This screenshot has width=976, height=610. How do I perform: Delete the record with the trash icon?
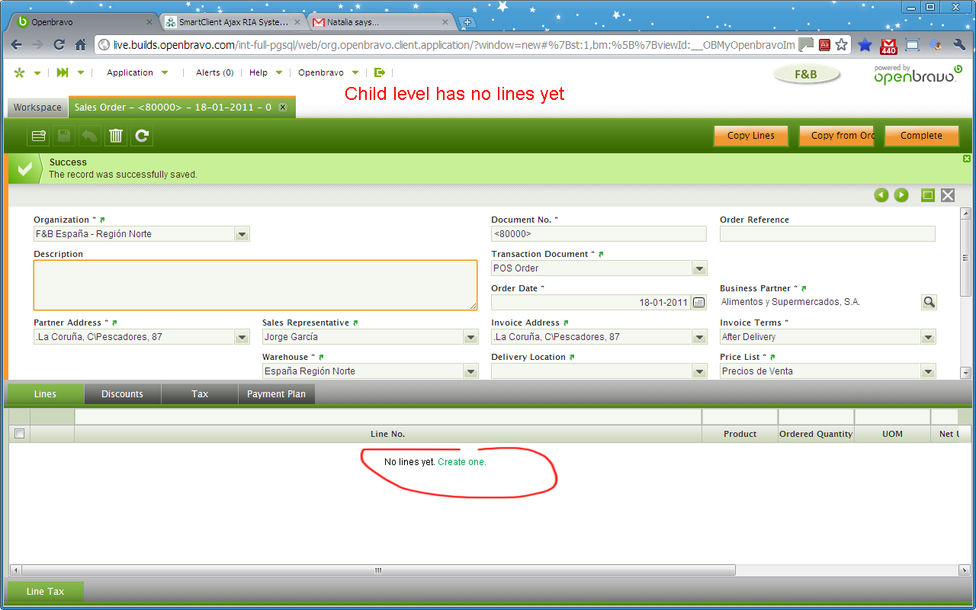116,136
